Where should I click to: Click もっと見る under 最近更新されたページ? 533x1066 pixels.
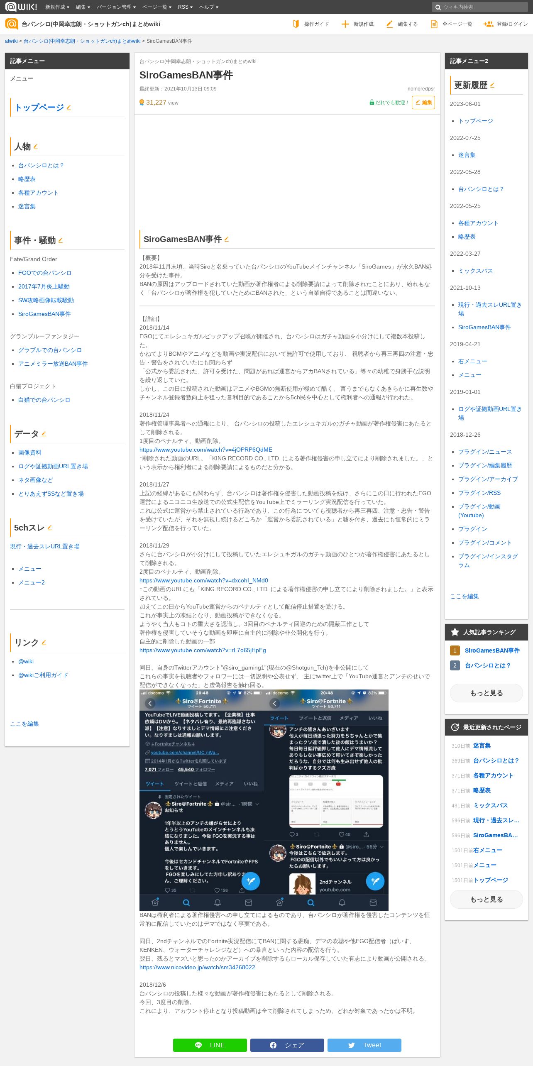coord(487,899)
